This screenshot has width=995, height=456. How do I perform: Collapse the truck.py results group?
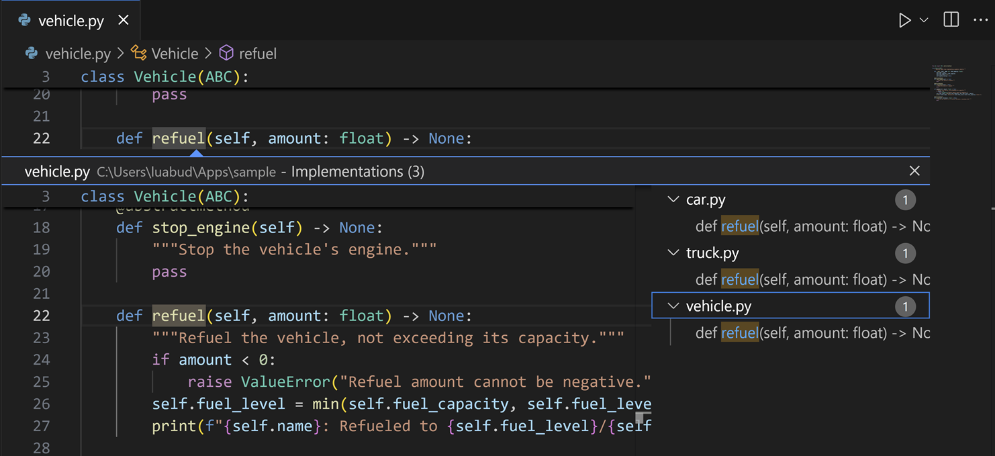(x=673, y=253)
